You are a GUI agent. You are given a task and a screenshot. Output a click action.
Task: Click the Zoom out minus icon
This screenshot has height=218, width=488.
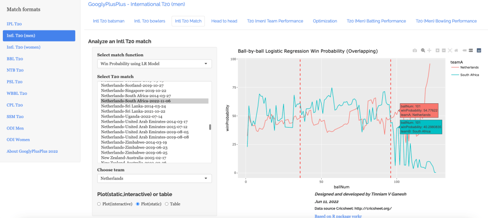444,50
